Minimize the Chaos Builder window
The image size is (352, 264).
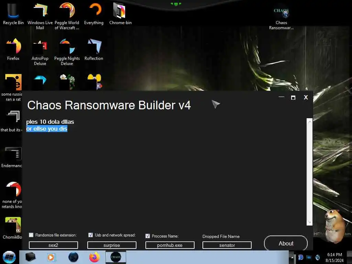(x=281, y=97)
